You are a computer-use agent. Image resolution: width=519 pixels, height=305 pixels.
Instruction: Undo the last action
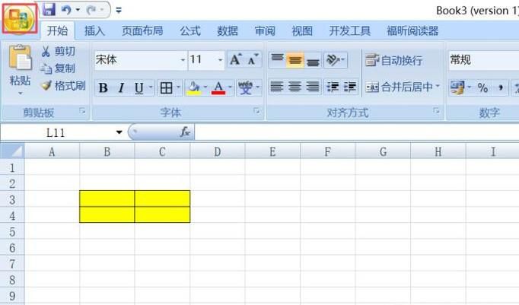[66, 10]
